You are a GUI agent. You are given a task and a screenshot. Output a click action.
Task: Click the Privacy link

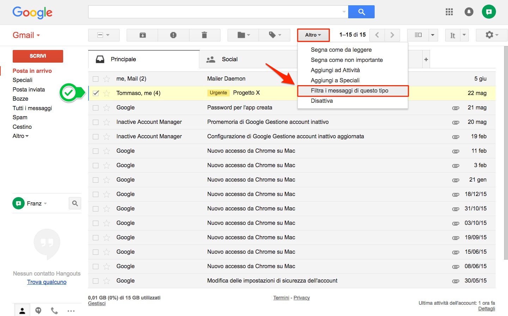point(302,298)
